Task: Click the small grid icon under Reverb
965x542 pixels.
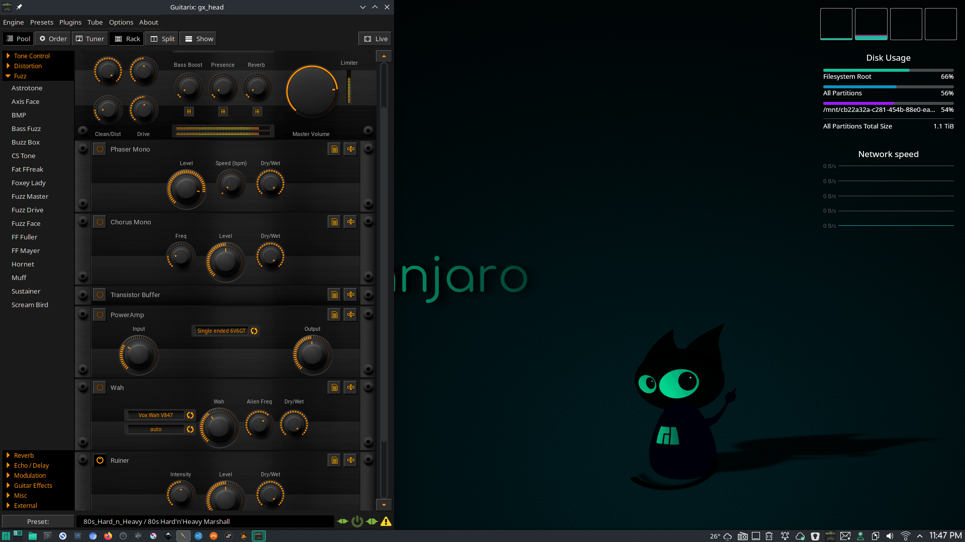Action: [x=257, y=111]
